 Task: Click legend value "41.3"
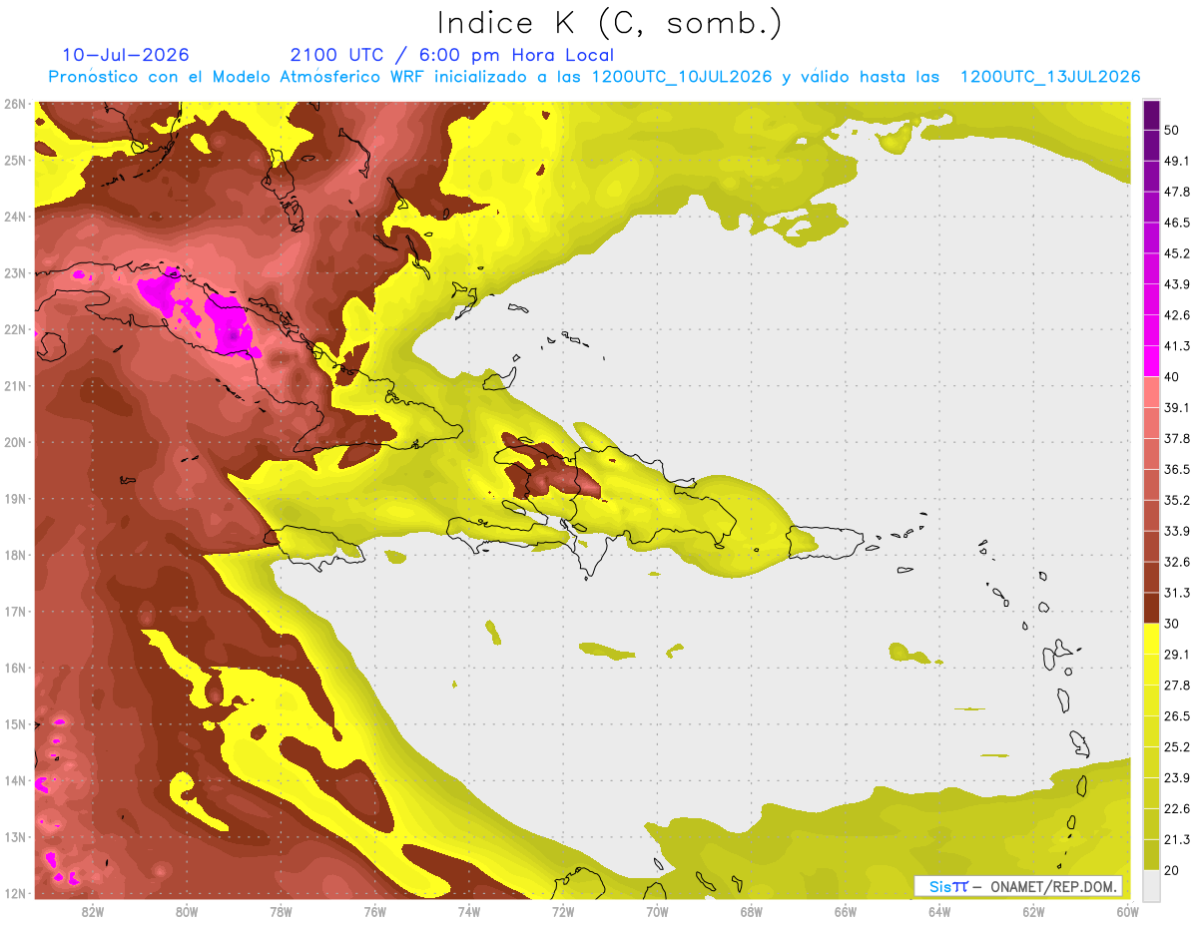(x=1177, y=346)
